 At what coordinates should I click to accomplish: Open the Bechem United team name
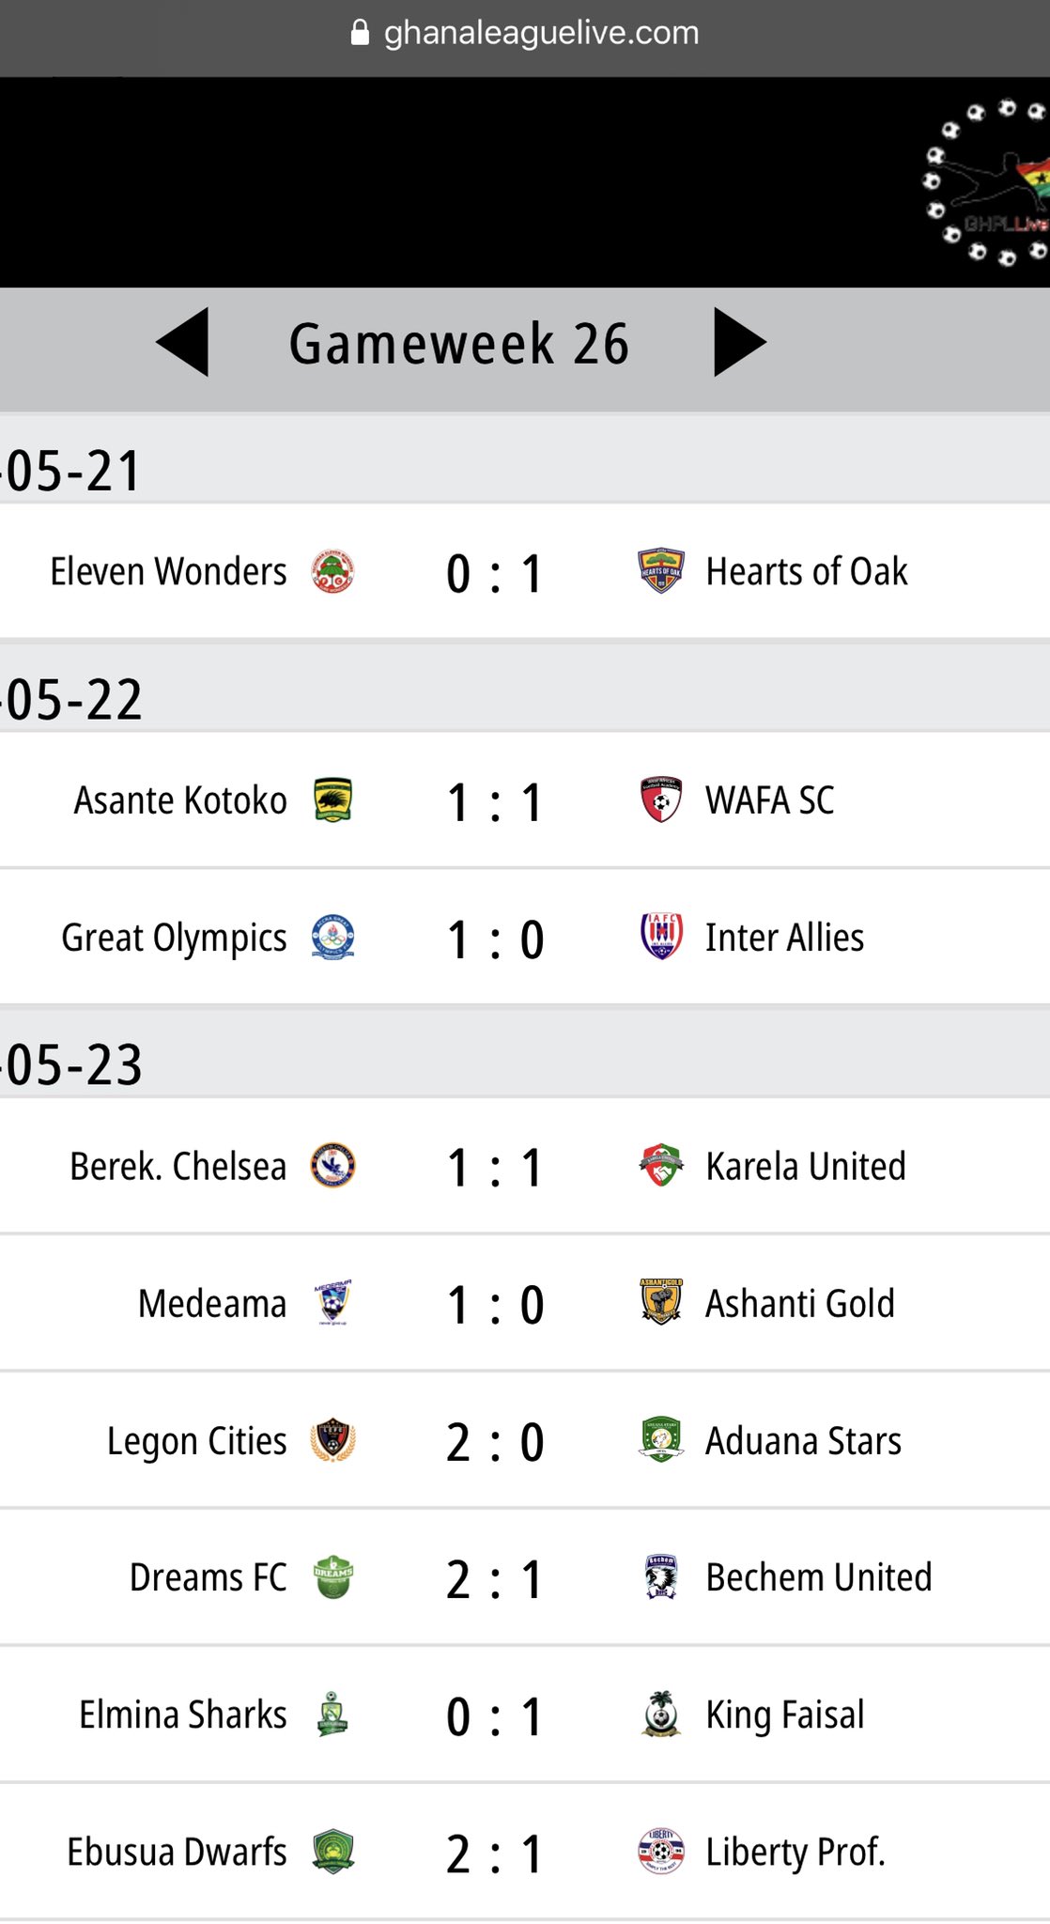(x=819, y=1577)
